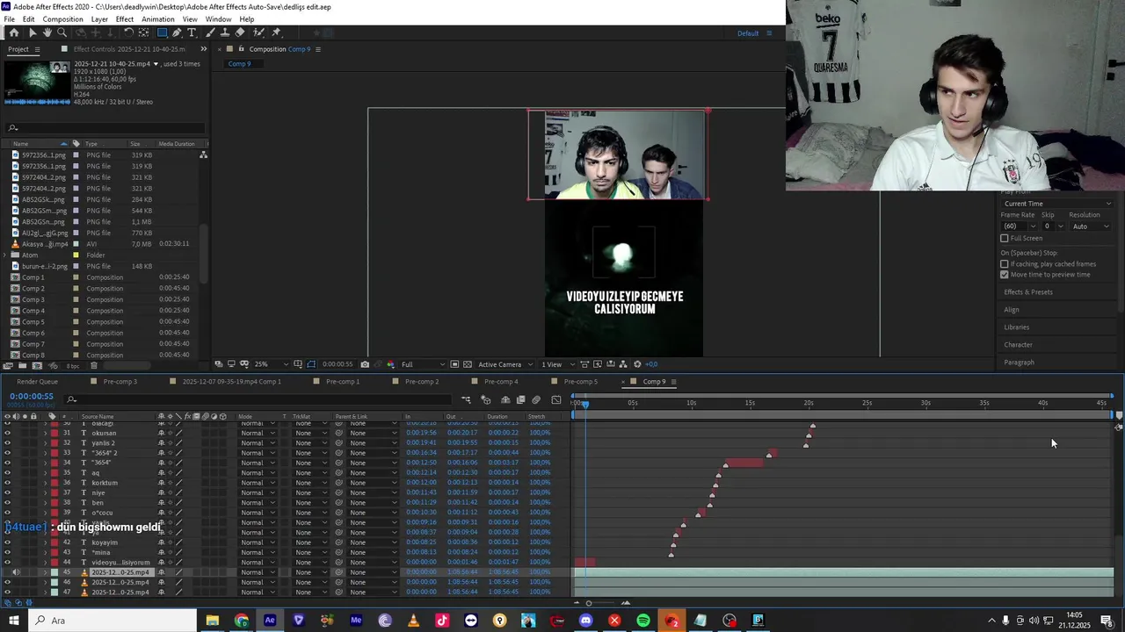Select the Home icon in the toolbar
The height and width of the screenshot is (632, 1125).
click(x=14, y=32)
